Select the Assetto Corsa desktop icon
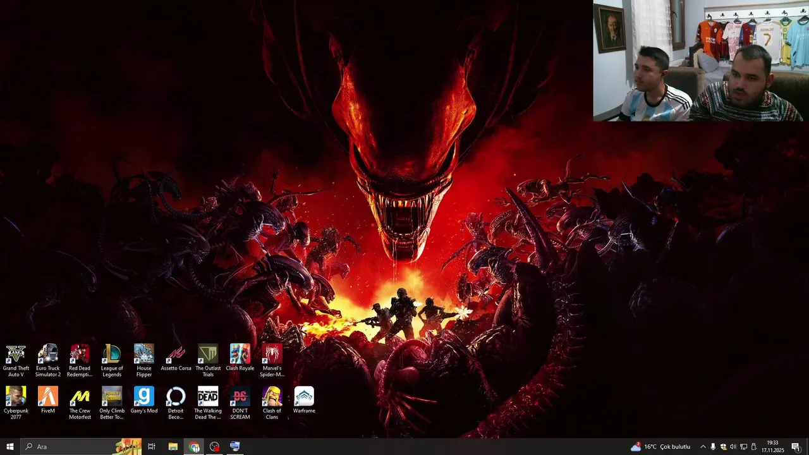The width and height of the screenshot is (809, 455). pos(176,358)
